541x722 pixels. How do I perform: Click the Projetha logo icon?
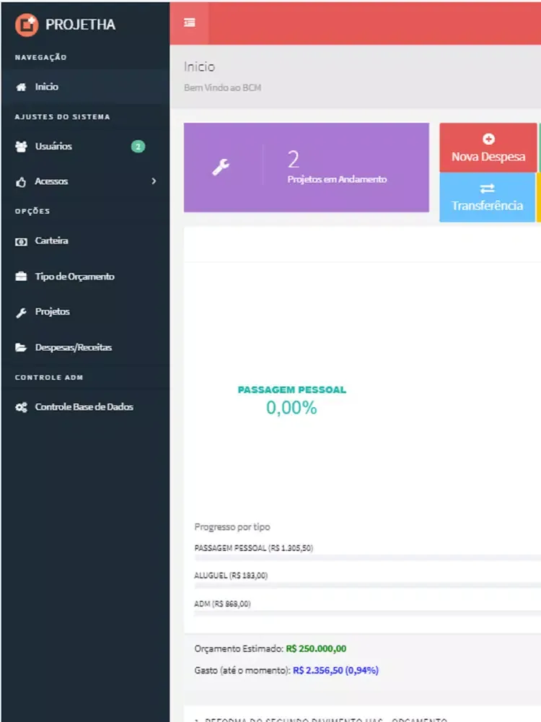pos(27,25)
